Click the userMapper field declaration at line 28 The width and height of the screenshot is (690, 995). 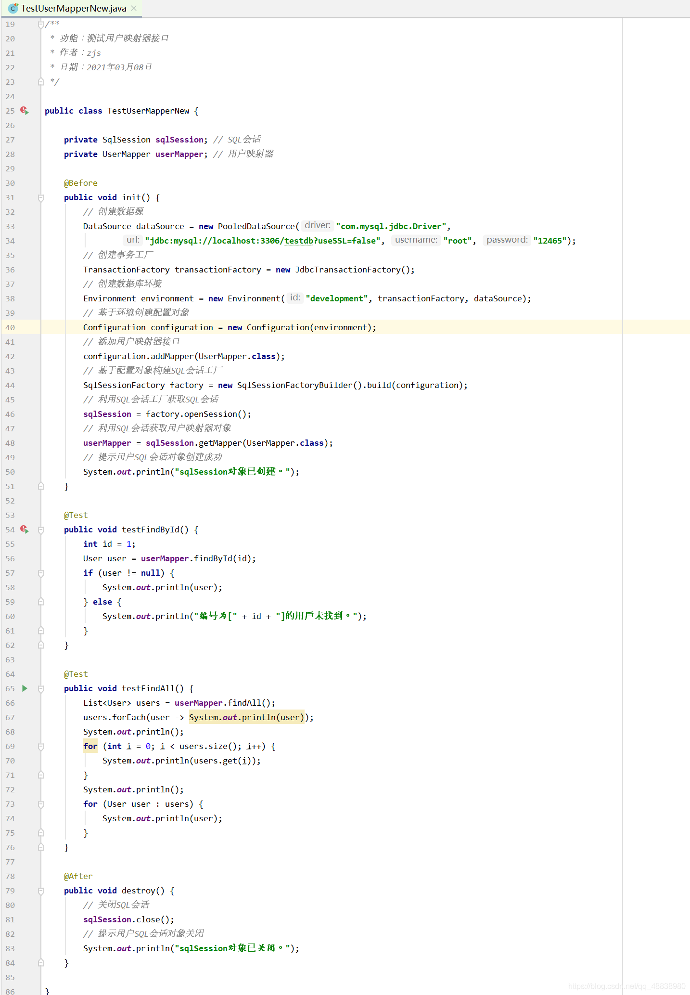[179, 154]
